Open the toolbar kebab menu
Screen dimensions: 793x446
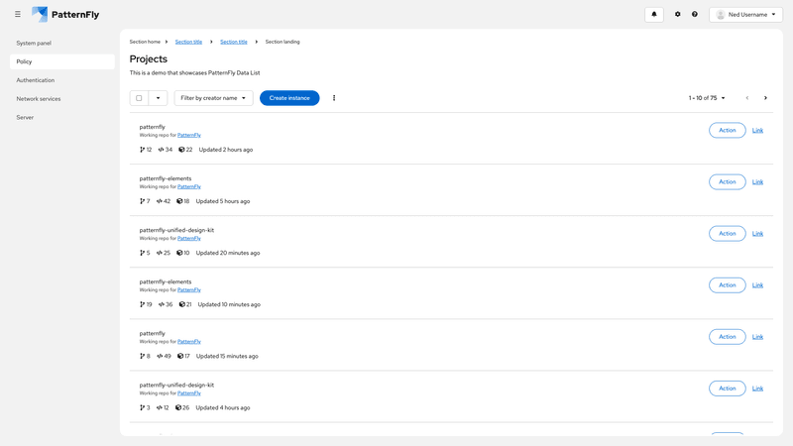coord(334,98)
